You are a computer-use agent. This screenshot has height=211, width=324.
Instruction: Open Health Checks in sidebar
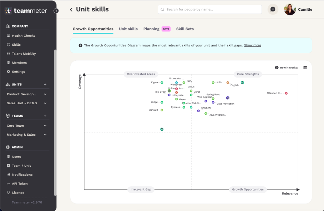coord(24,36)
